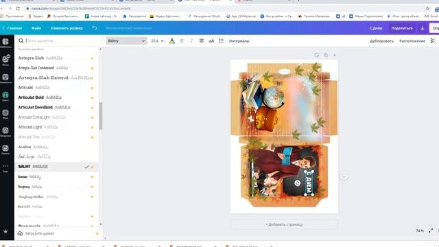The height and width of the screenshot is (247, 439).
Task: Open the Spacing (Интервалы) options
Action: pos(239,41)
